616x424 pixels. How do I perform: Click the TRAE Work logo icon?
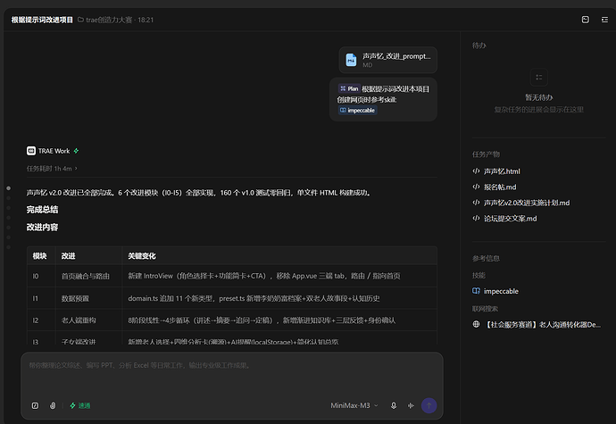(x=31, y=151)
